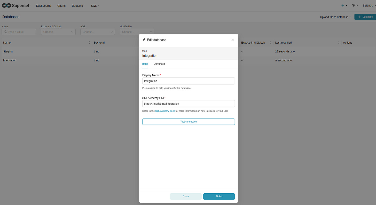The width and height of the screenshot is (376, 205).
Task: Open Charts from the top navigation
Action: pos(61,6)
